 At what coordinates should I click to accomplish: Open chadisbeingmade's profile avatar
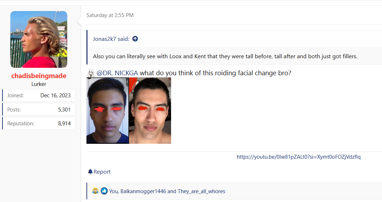39,39
